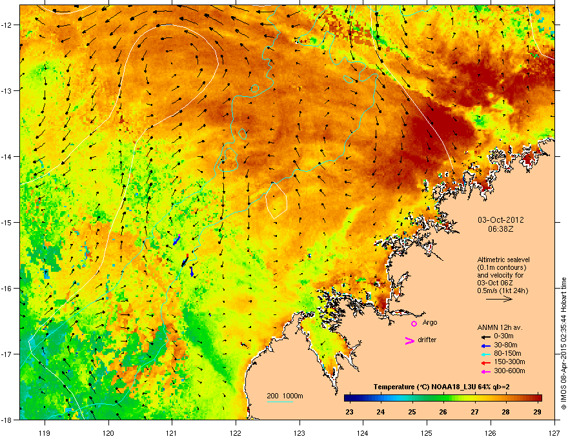Click the magenta Argo circle marker in legend
Image resolution: width=568 pixels, height=439 pixels.
(414, 323)
